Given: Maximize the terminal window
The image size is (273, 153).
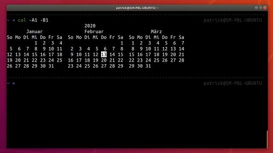Looking at the screenshot, I should click(261, 8).
